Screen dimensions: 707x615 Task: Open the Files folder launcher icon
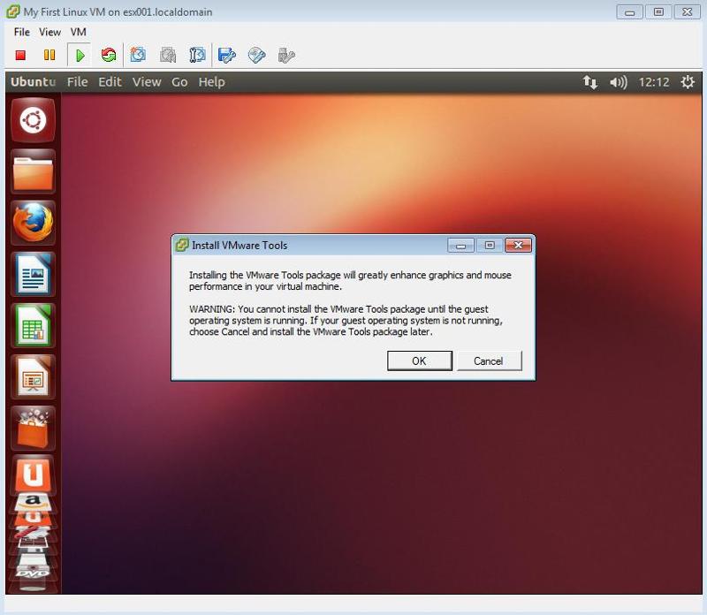point(33,171)
